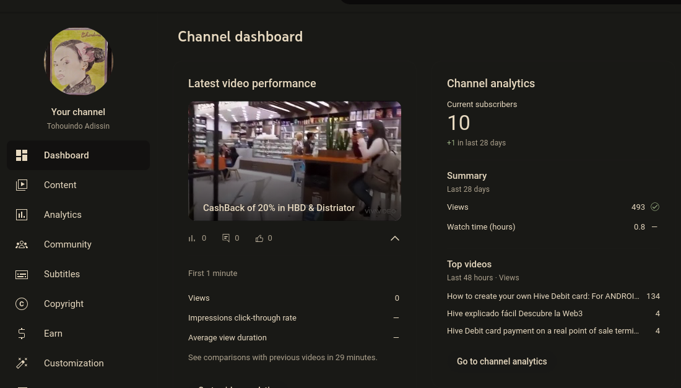Click the Copyright circle-C icon
Viewport: 681px width, 388px height.
22,304
